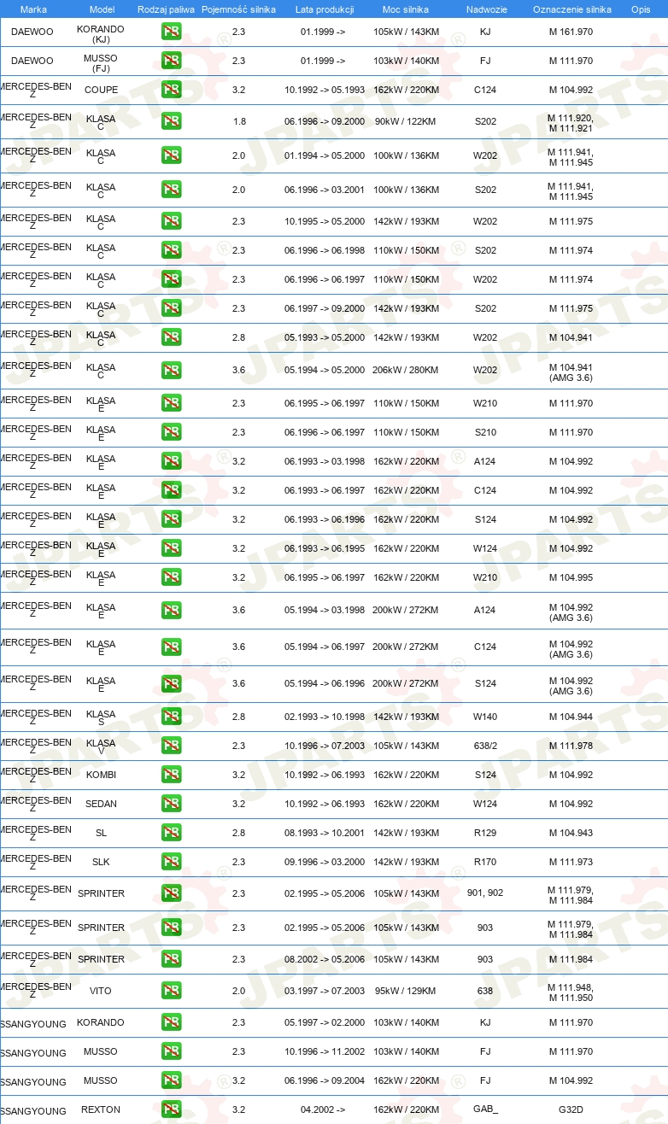This screenshot has height=1124, width=668.
Task: Click the KOMBI model cell
Action: [101, 775]
